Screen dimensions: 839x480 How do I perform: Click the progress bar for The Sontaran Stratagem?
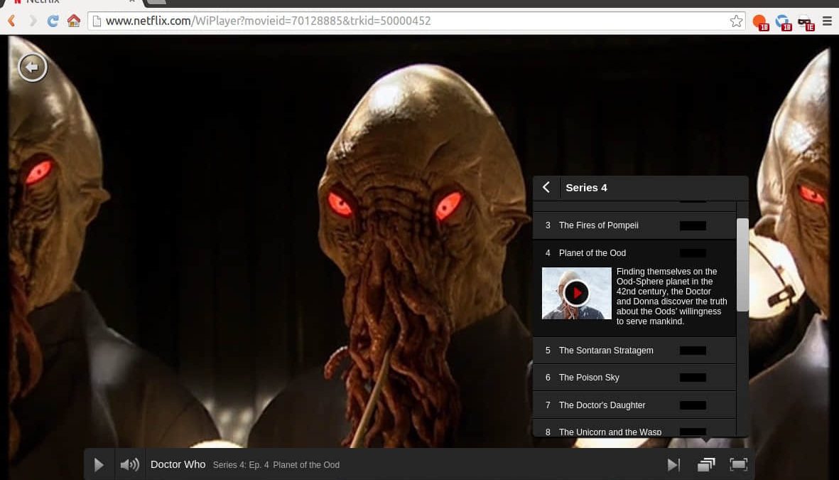tap(693, 351)
